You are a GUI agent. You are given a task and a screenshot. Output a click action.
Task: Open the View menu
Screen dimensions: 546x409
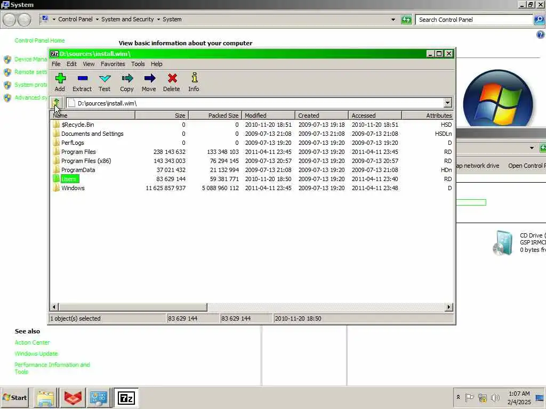[x=89, y=64]
